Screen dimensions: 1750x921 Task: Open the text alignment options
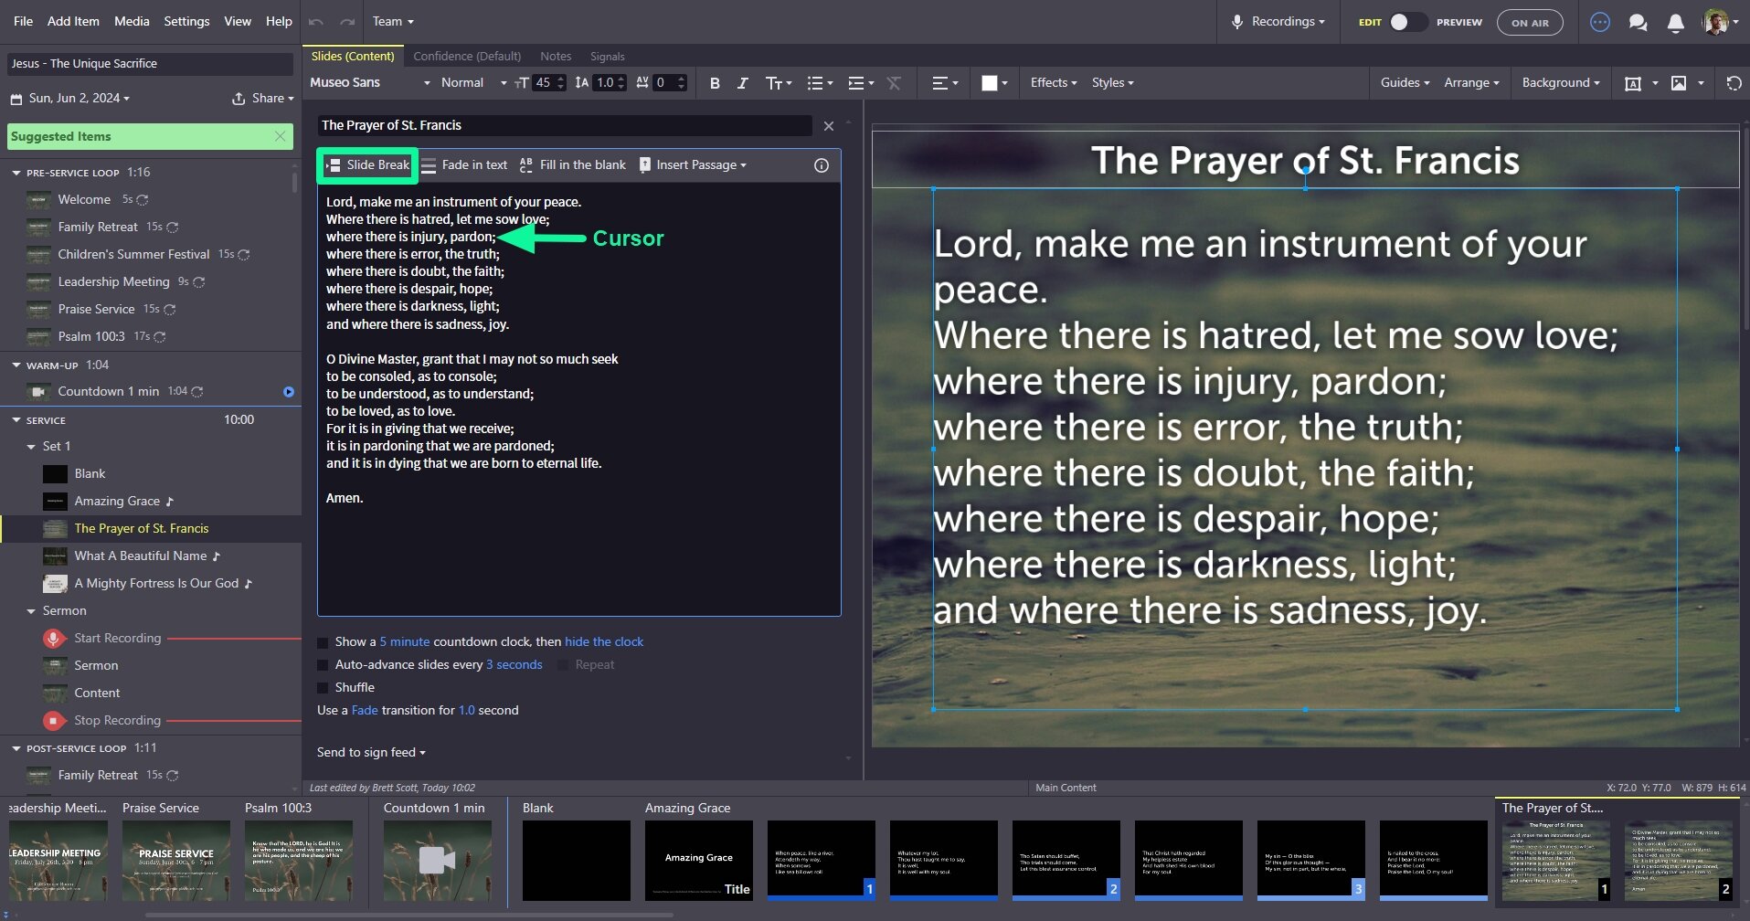(945, 83)
